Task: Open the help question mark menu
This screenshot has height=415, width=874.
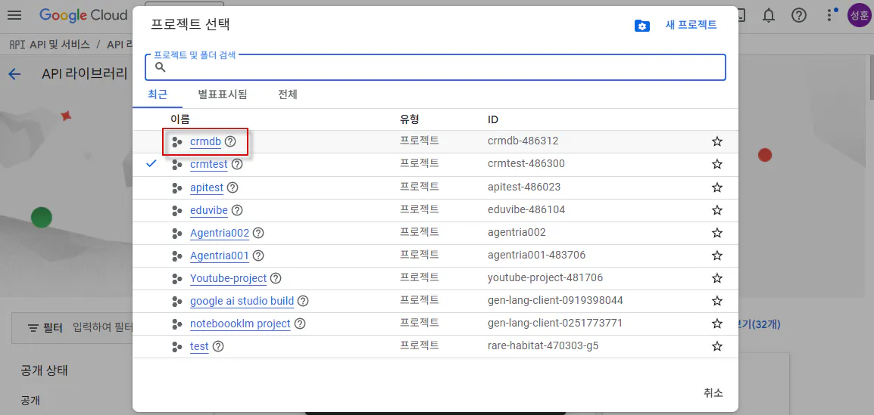Action: [x=799, y=16]
